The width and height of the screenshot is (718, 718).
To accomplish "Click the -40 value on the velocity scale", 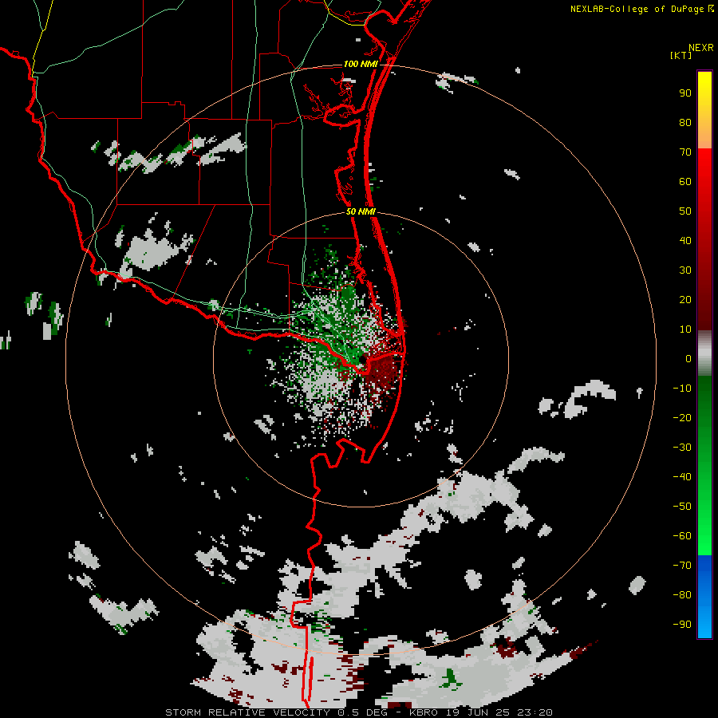I will pyautogui.click(x=682, y=477).
